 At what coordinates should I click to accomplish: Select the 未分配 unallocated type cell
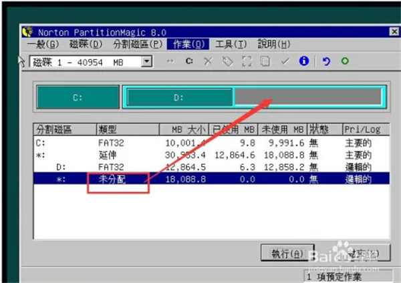[x=112, y=179]
